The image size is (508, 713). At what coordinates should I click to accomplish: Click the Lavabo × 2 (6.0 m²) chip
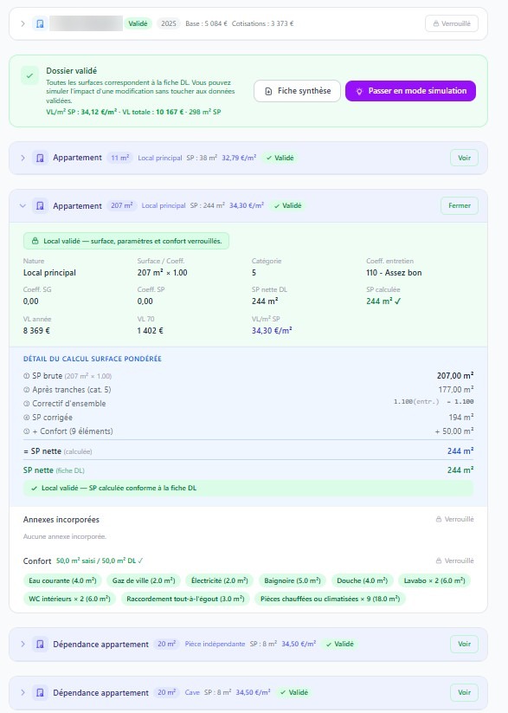[x=434, y=580]
